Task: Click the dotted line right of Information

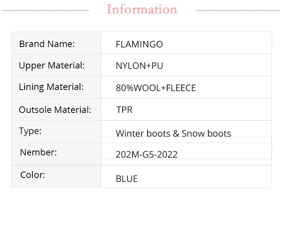Action: [x=237, y=11]
